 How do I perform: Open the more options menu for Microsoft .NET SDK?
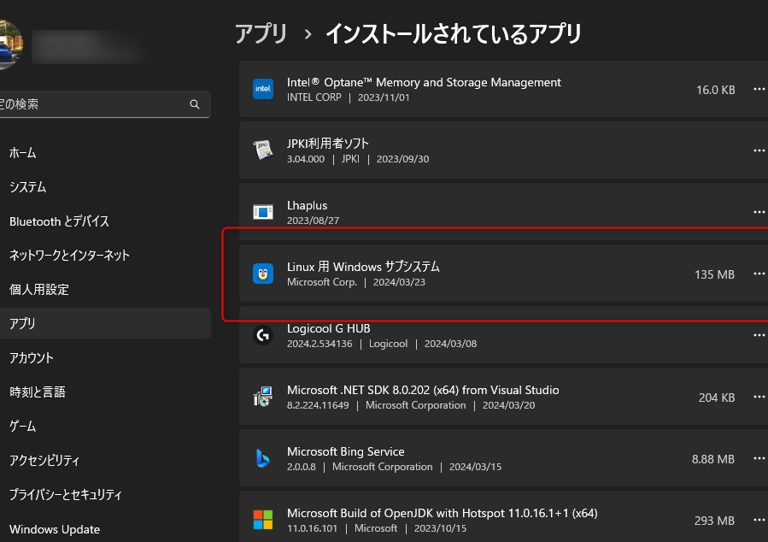759,397
